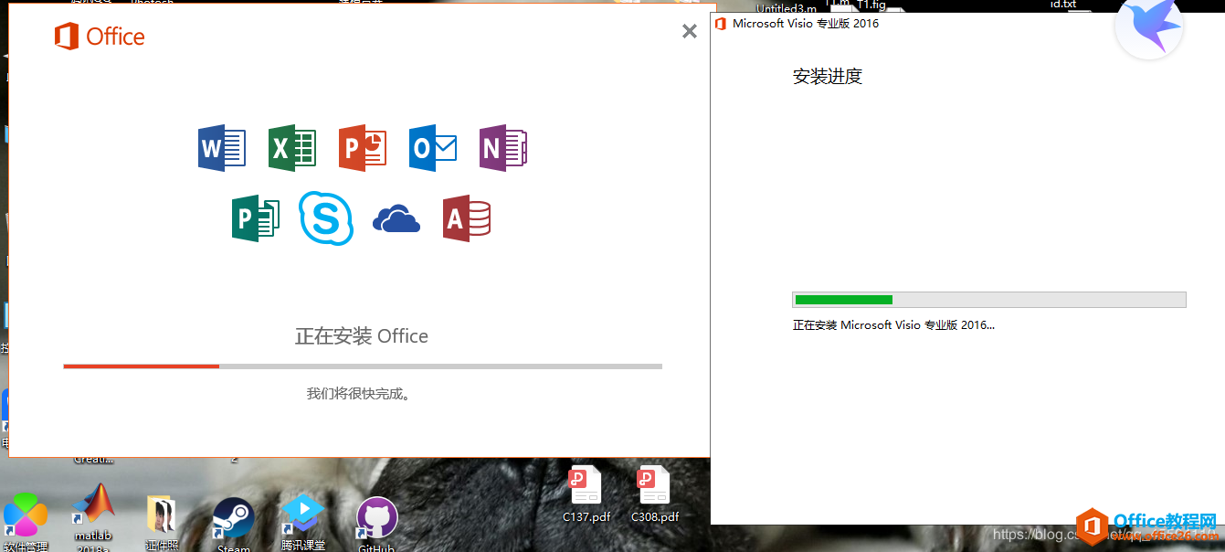Viewport: 1225px width, 552px height.
Task: Click the Excel icon in Office installer
Action: point(292,148)
